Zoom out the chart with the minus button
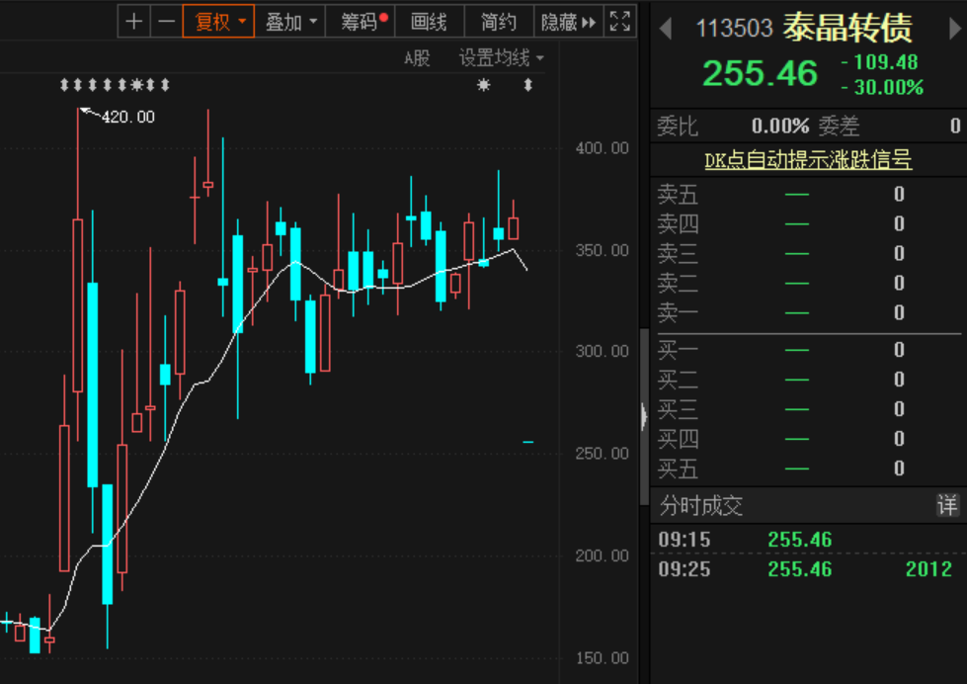The image size is (967, 684). (167, 22)
